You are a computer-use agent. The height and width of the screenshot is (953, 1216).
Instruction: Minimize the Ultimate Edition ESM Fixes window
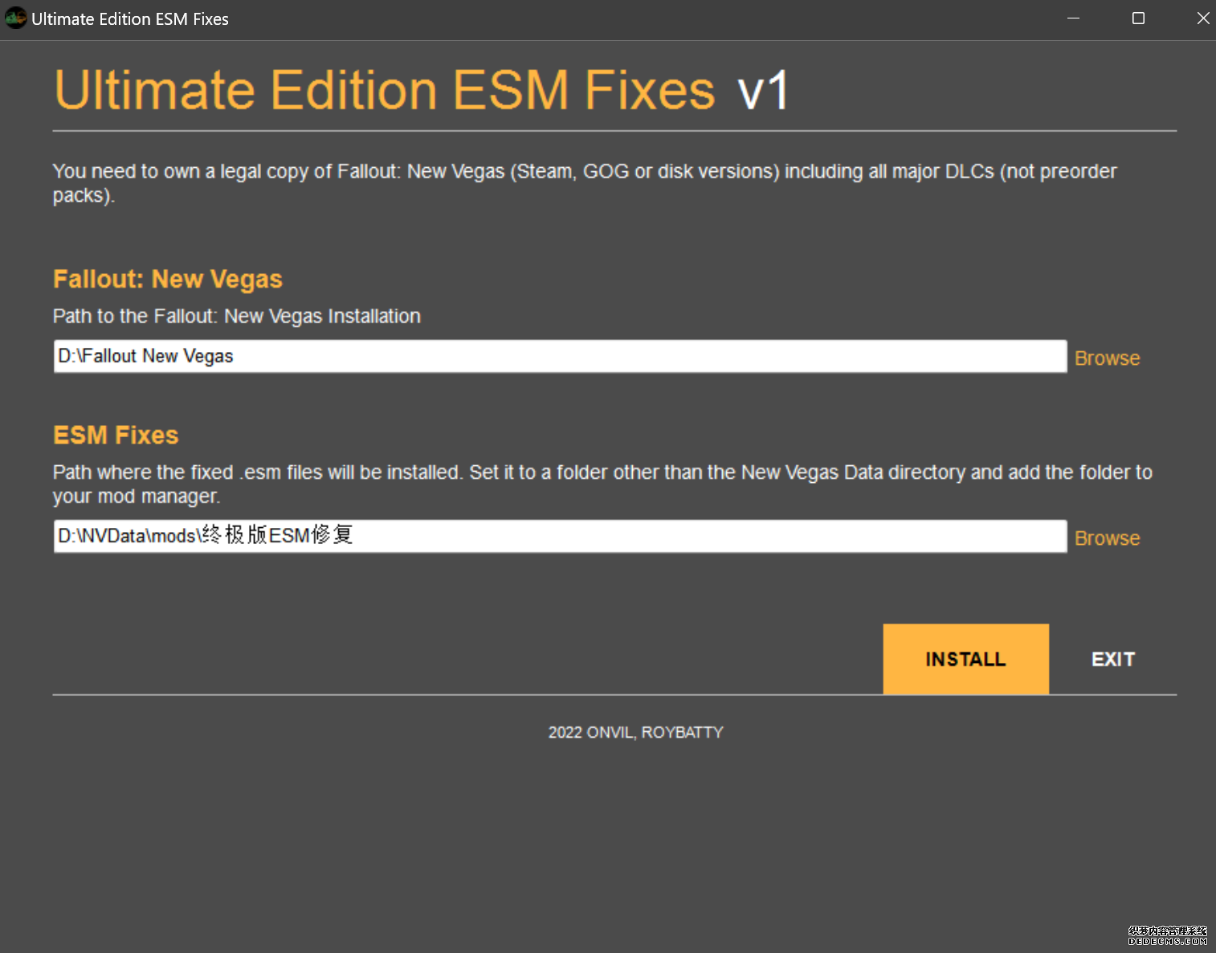click(x=1073, y=18)
